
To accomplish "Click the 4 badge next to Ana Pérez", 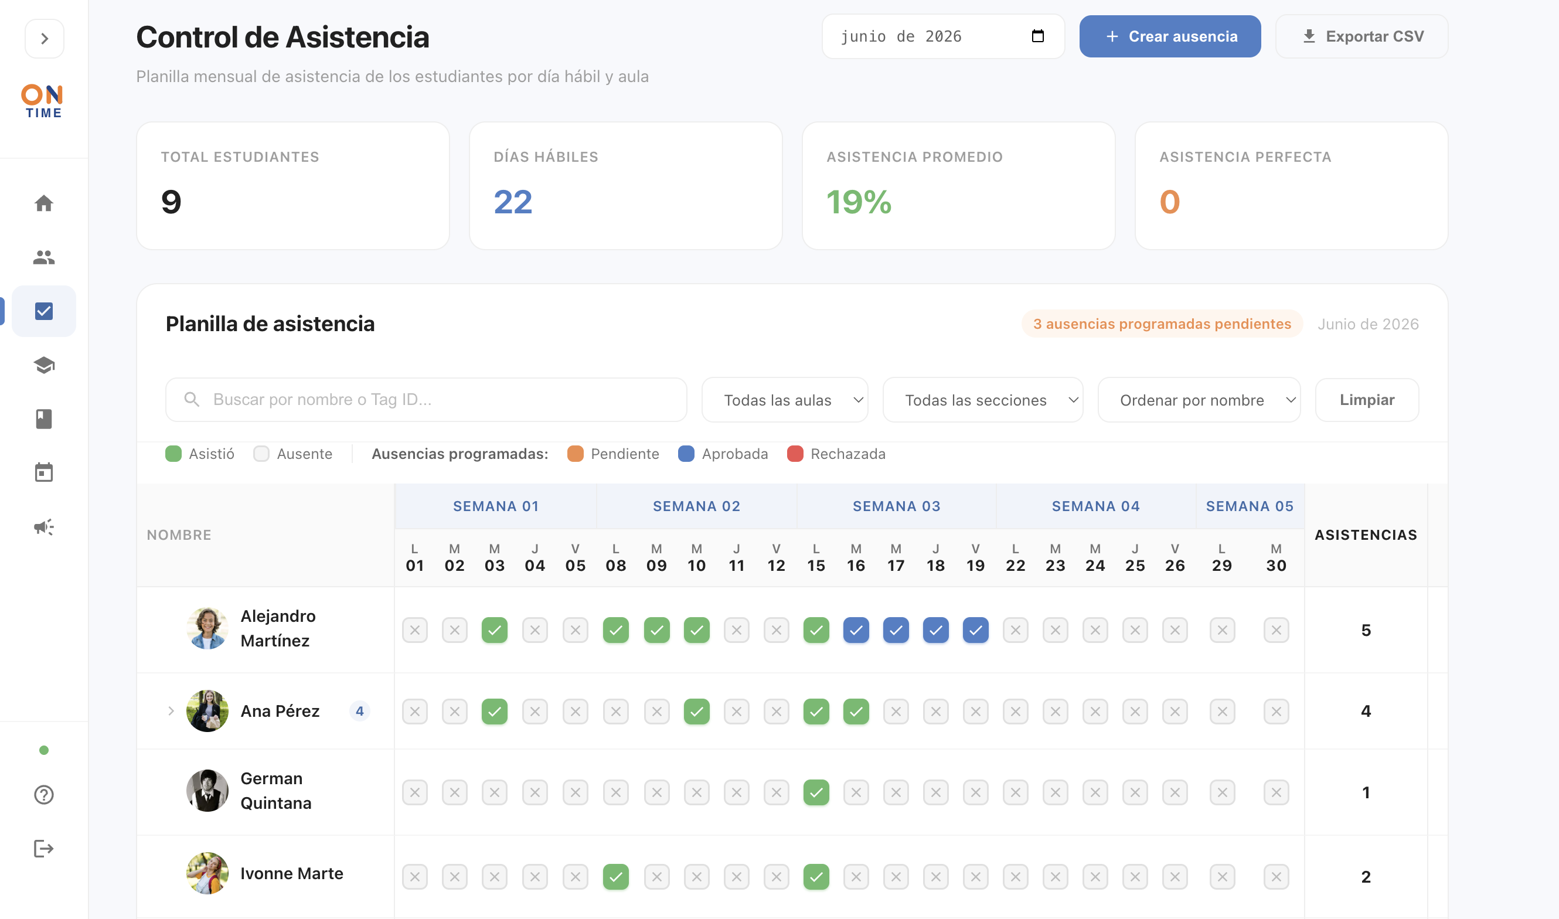I will coord(360,711).
